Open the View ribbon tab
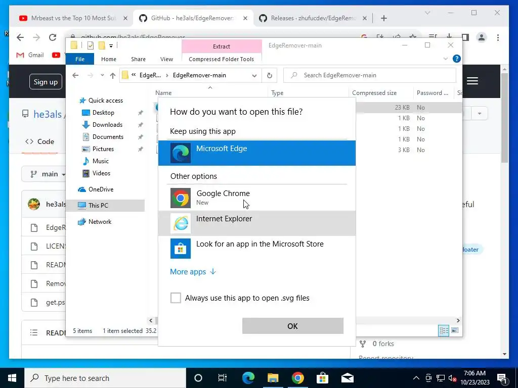 coord(166,59)
